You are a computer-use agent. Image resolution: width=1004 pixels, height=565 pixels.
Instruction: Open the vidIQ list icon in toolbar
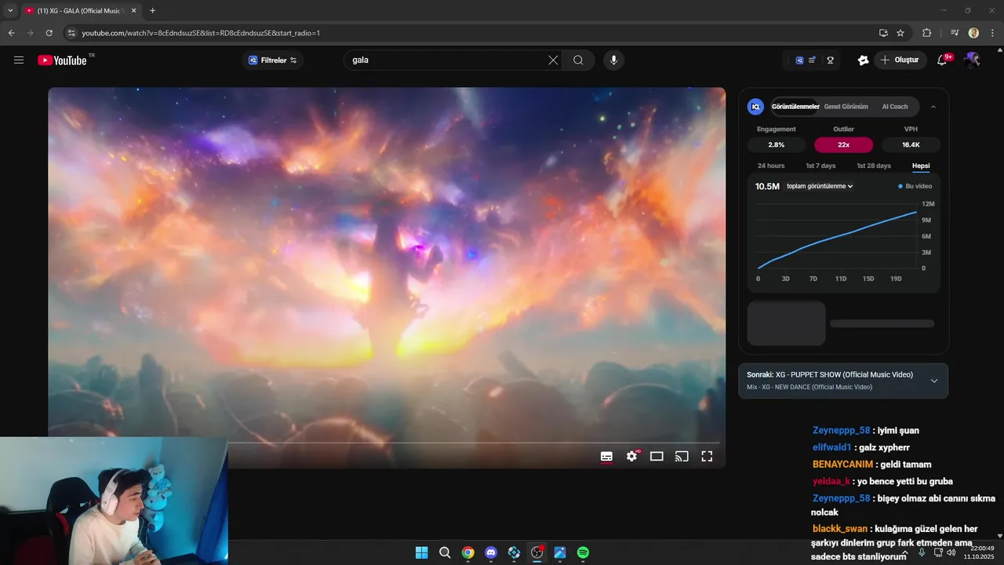coord(812,60)
